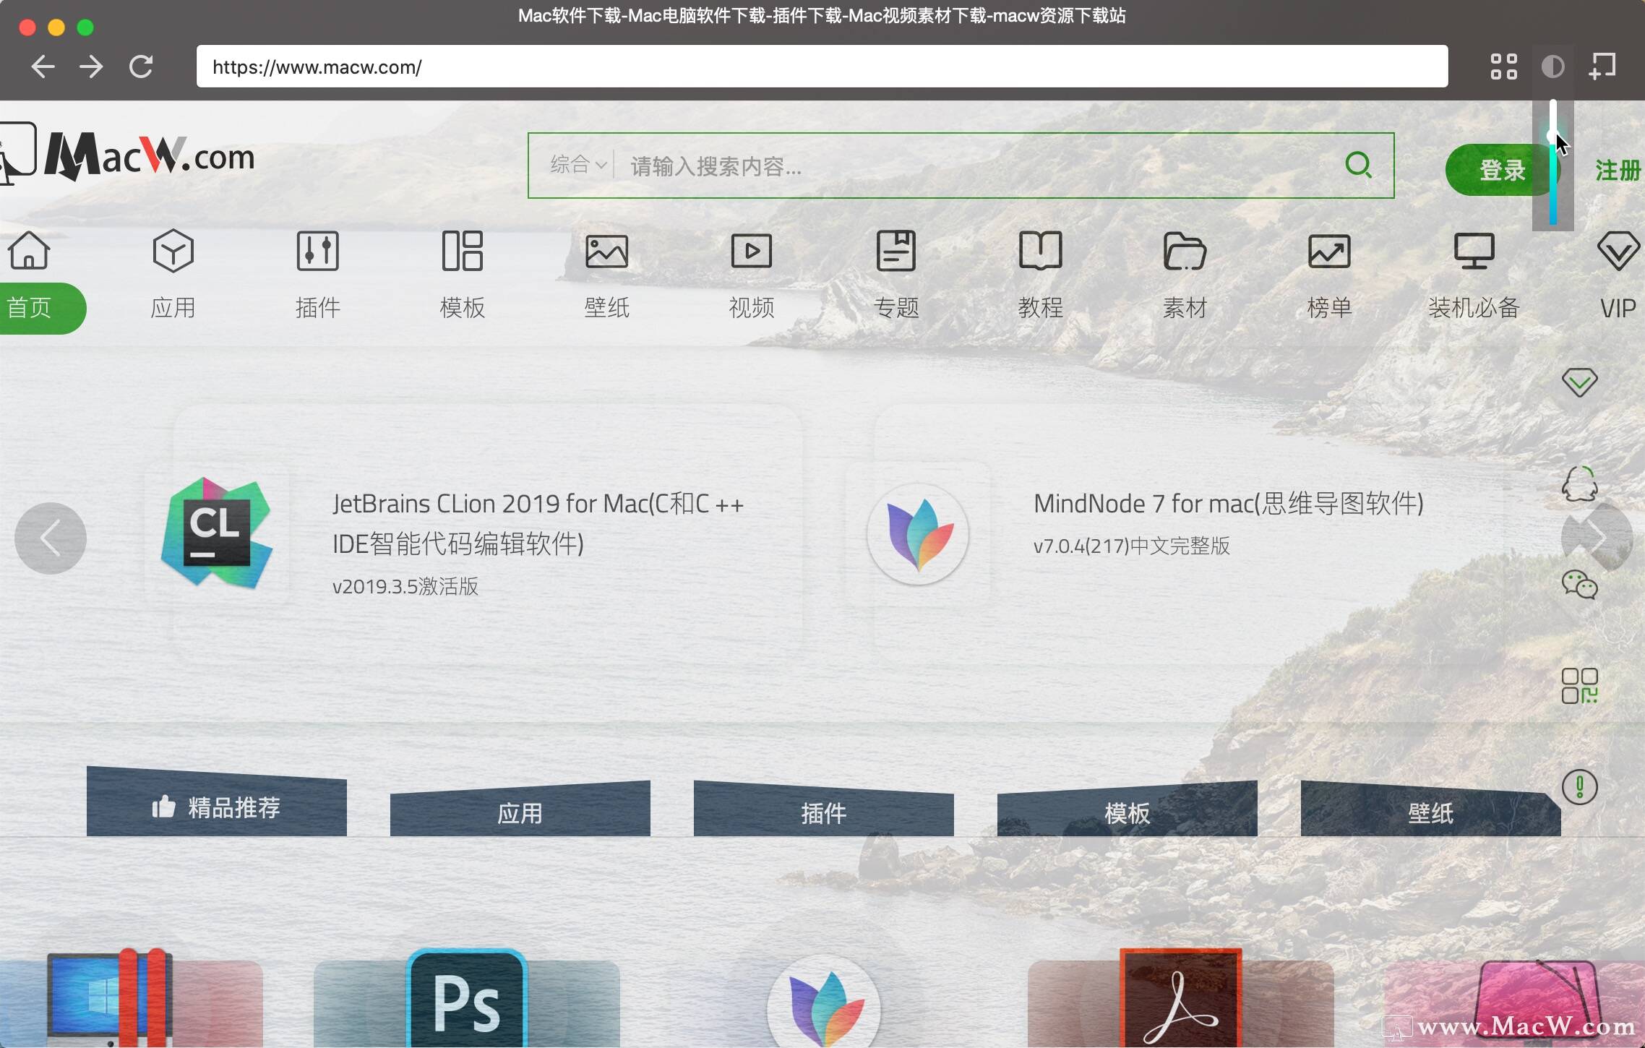This screenshot has width=1645, height=1048.
Task: Click the v2019.3.5激活版 version text
Action: point(405,586)
